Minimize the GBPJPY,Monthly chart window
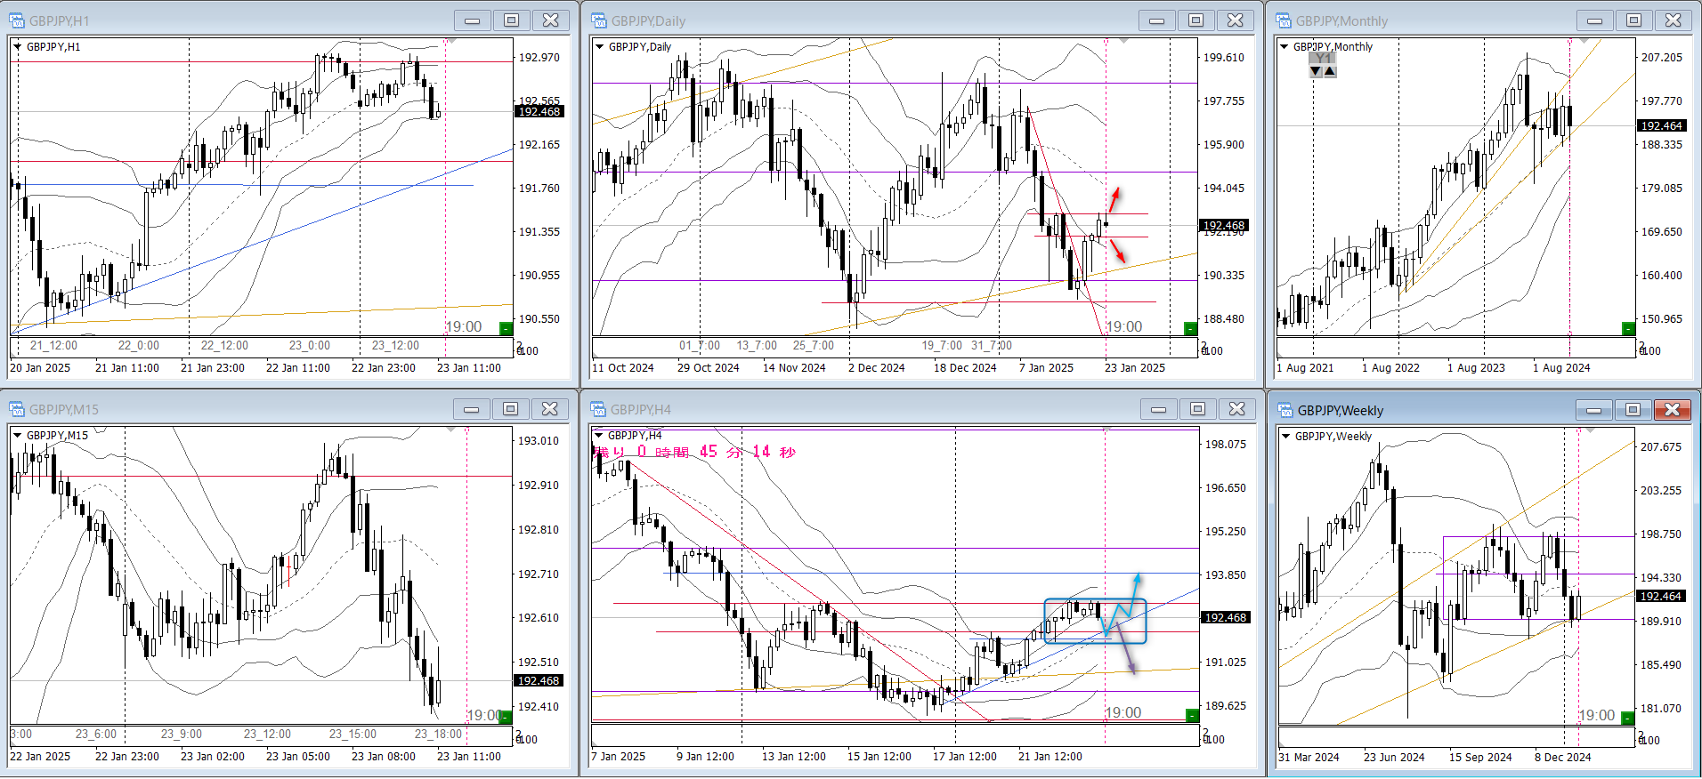1702x779 pixels. point(1594,20)
